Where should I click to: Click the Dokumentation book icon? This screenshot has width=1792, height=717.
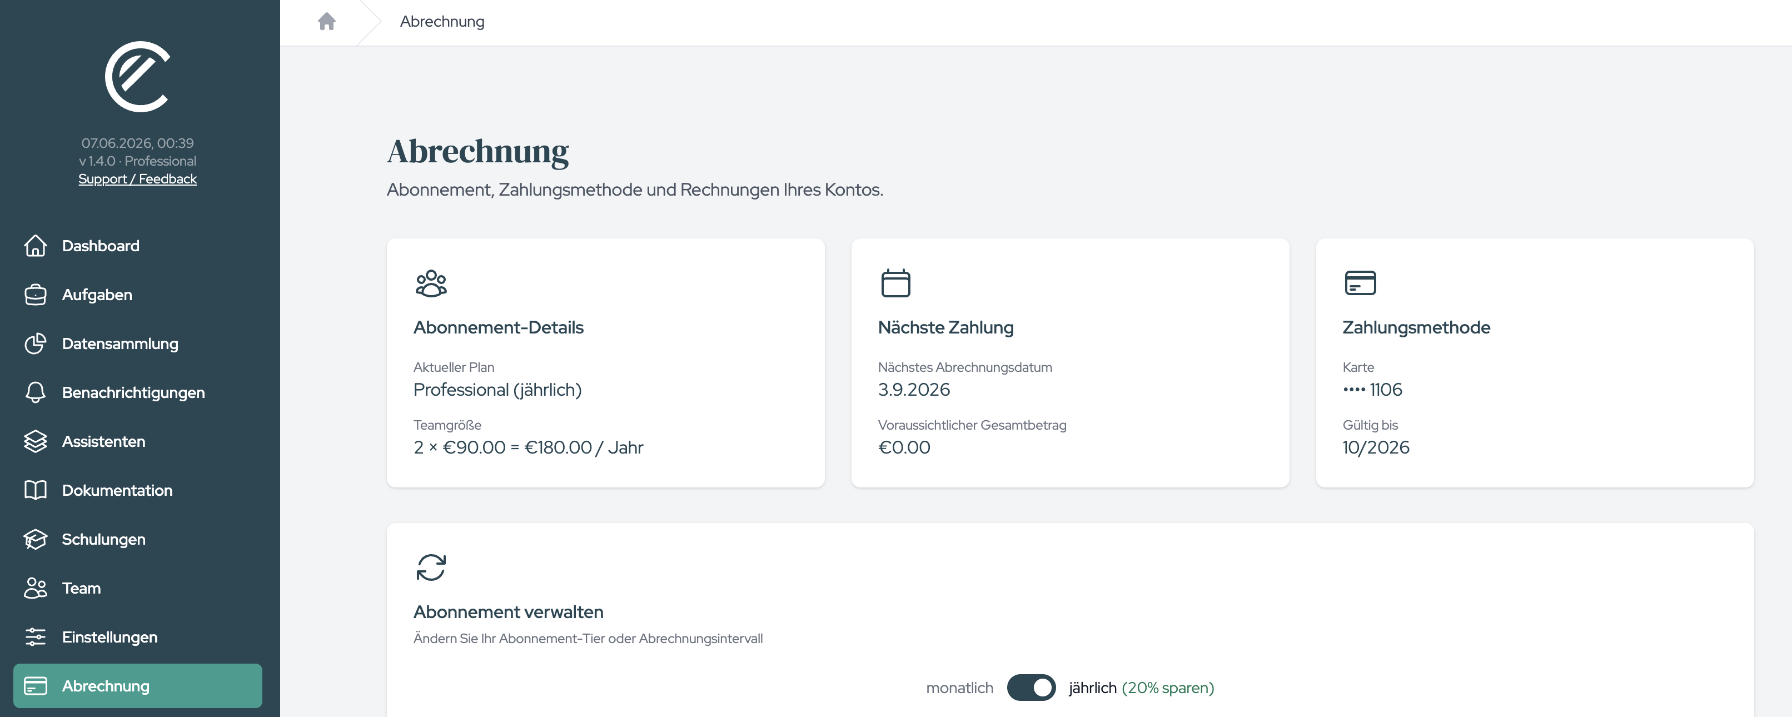pyautogui.click(x=36, y=490)
